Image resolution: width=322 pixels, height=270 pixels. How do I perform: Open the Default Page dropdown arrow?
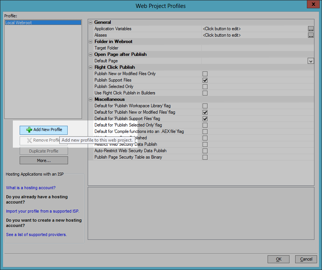[311, 61]
